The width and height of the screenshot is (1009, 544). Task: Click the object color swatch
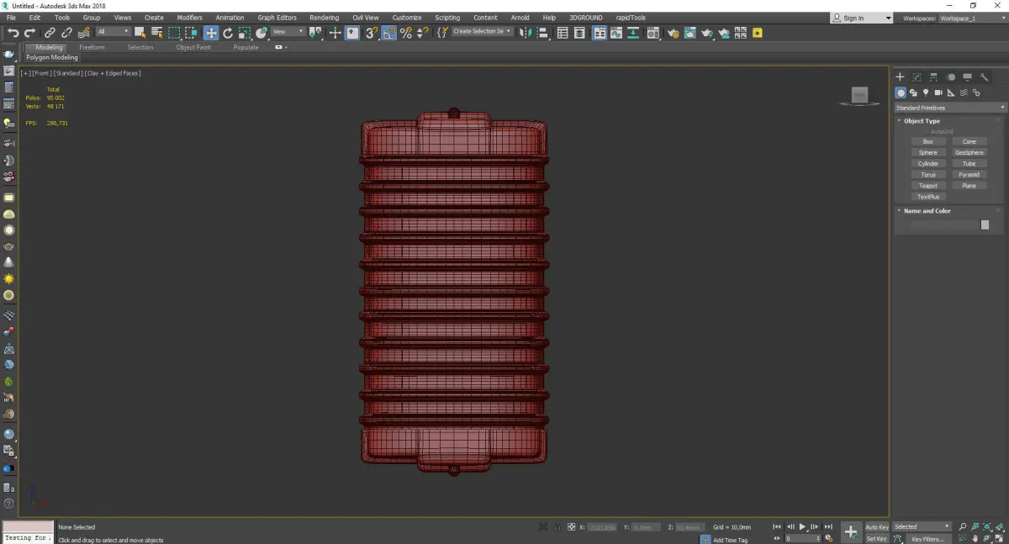(x=985, y=225)
